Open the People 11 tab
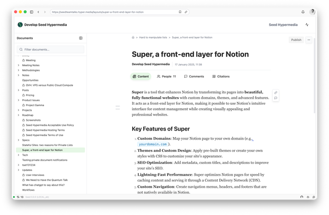329x215 pixels. tap(167, 76)
